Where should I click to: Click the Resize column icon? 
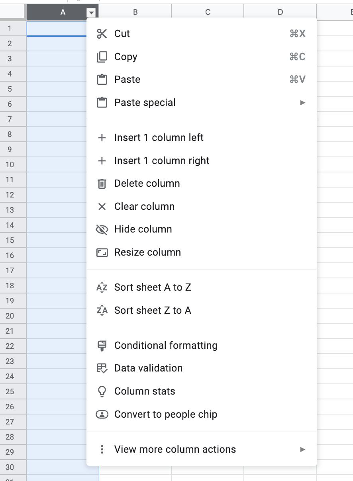[x=102, y=252]
